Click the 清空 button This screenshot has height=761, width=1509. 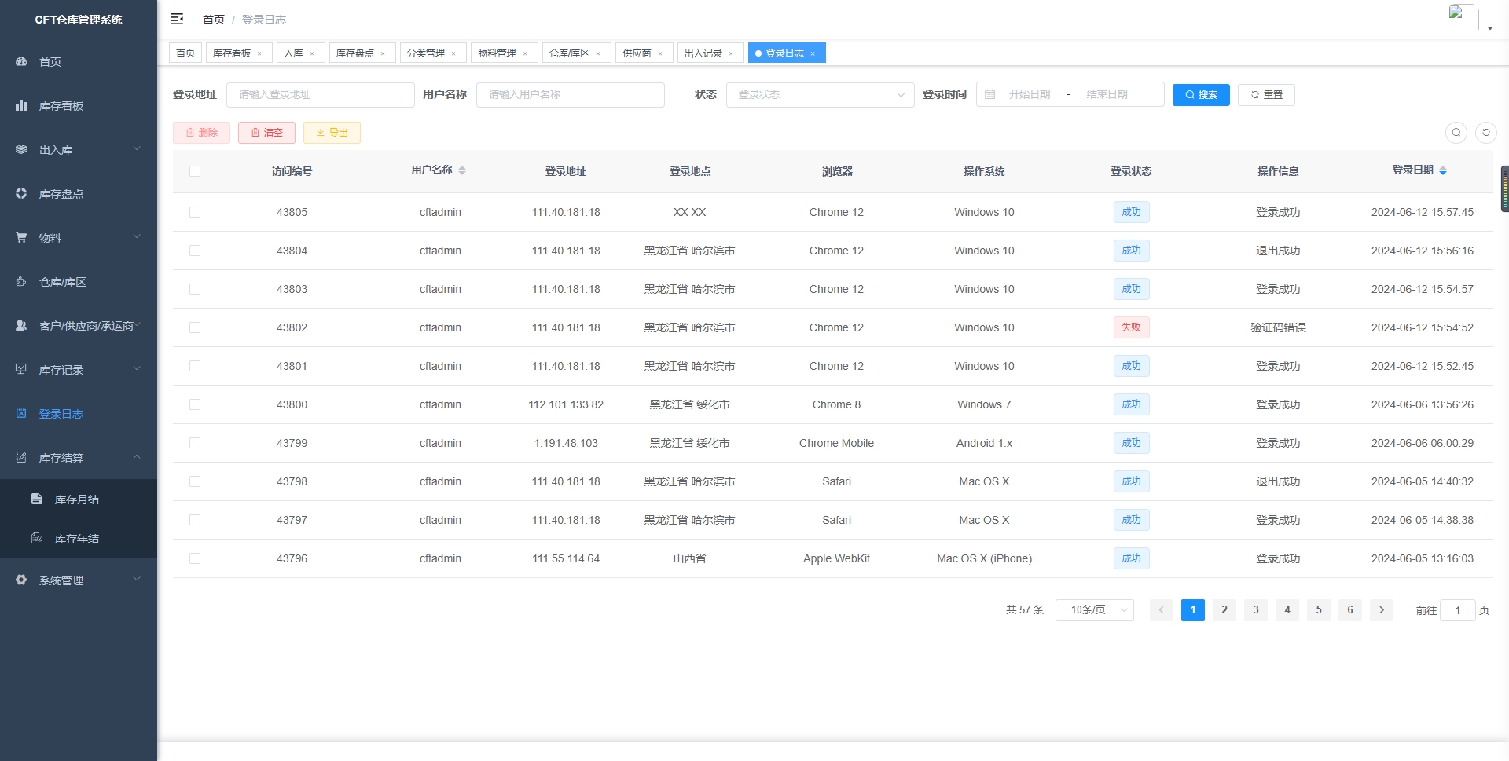pyautogui.click(x=266, y=133)
